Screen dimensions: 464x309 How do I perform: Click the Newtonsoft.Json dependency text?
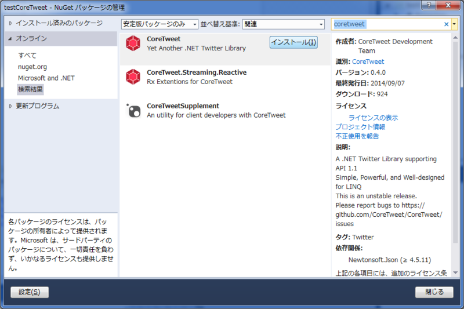click(x=389, y=260)
